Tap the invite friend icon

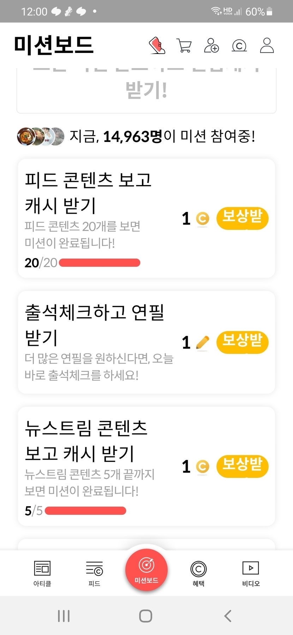pos(211,46)
